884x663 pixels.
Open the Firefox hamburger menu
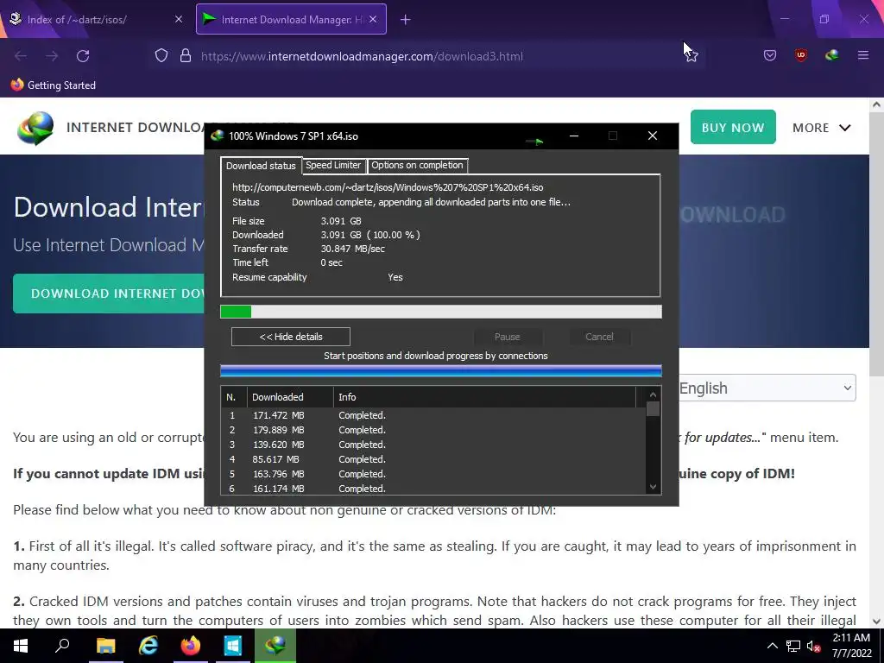863,55
